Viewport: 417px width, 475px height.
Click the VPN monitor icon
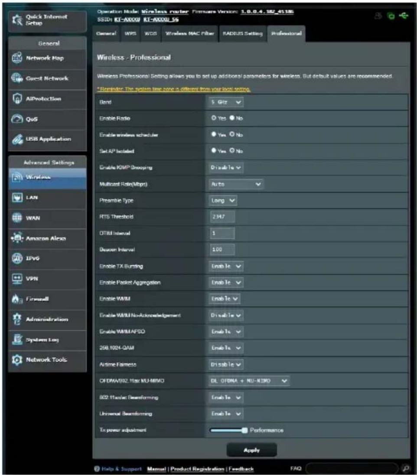point(17,278)
